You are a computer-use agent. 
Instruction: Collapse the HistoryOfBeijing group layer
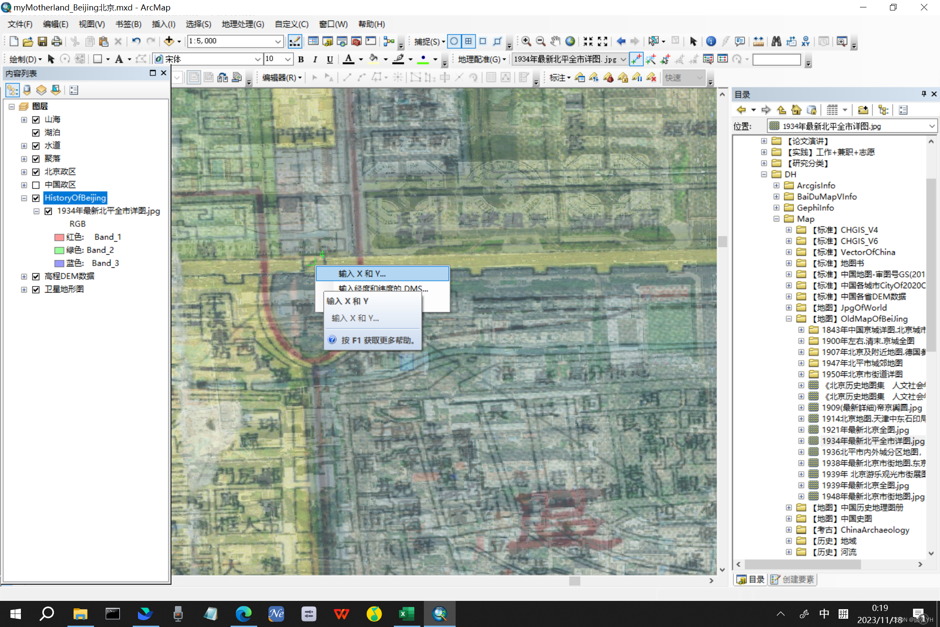point(24,198)
